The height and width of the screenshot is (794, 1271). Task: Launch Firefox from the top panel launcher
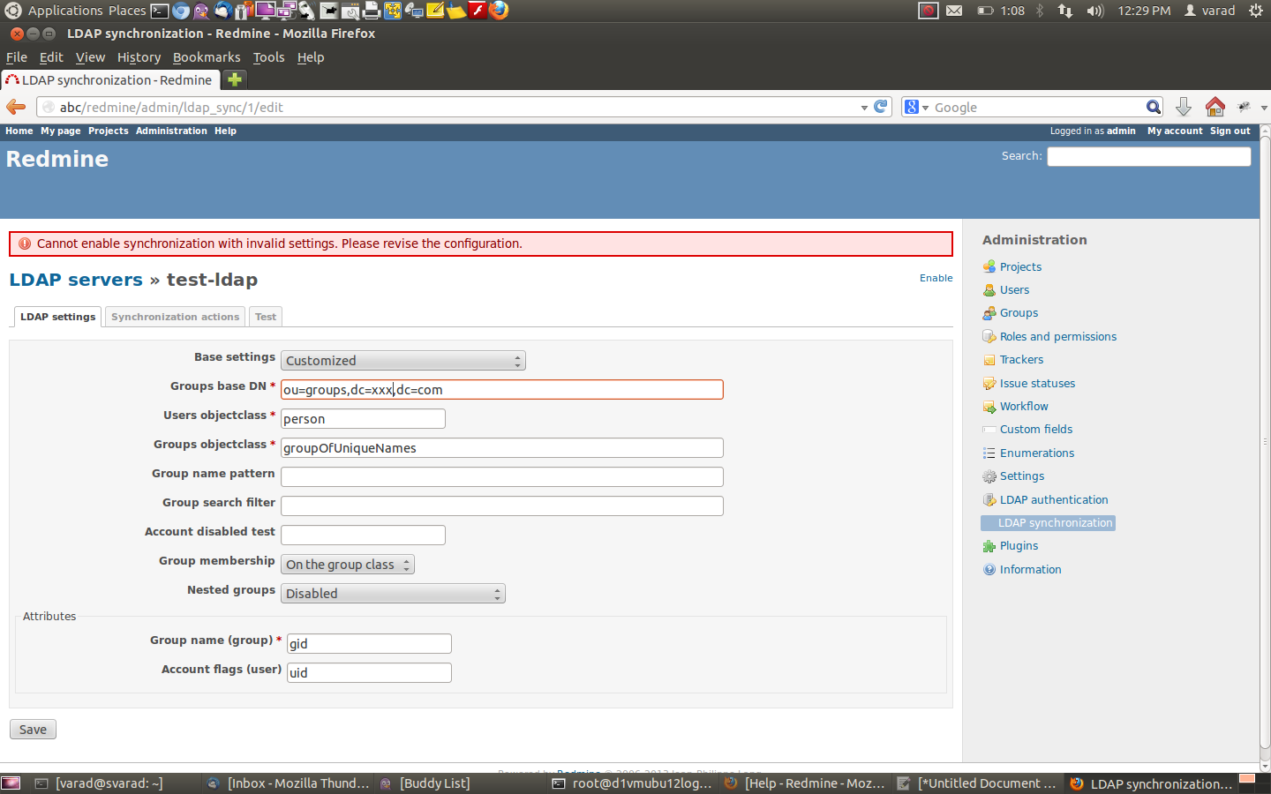point(499,11)
